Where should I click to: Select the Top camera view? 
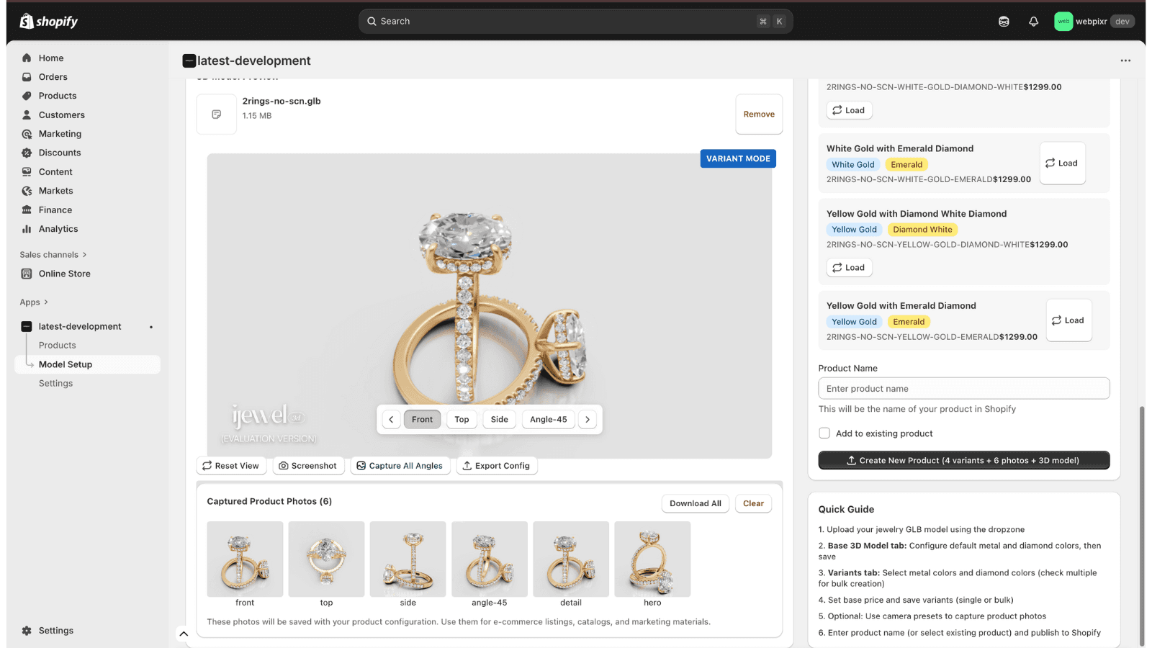462,420
